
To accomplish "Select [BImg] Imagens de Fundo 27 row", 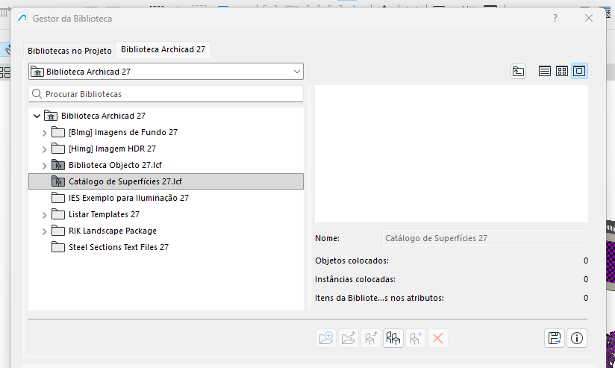I will (166, 132).
